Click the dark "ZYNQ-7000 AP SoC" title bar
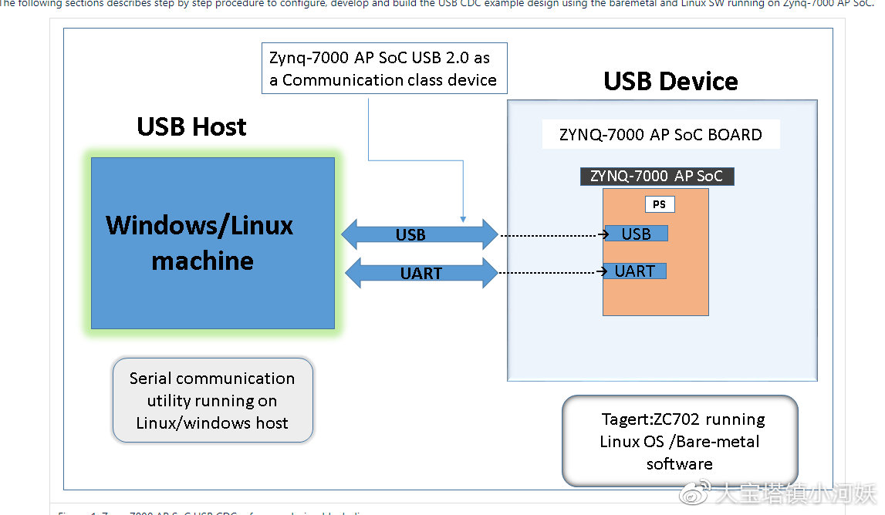Image resolution: width=885 pixels, height=515 pixels. tap(657, 177)
